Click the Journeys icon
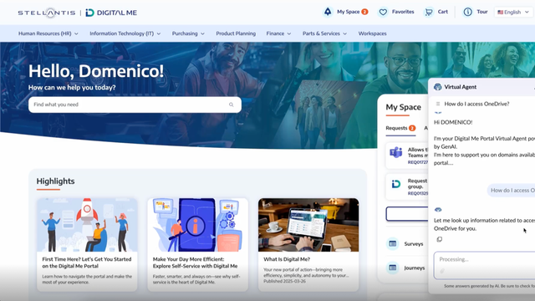Screen dimensions: 535x301 point(393,268)
